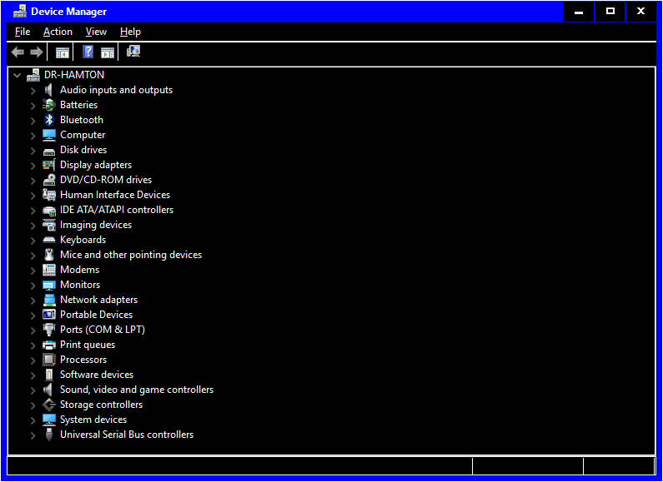Expand the Display adapters chevron
This screenshot has height=482, width=663.
(x=33, y=166)
